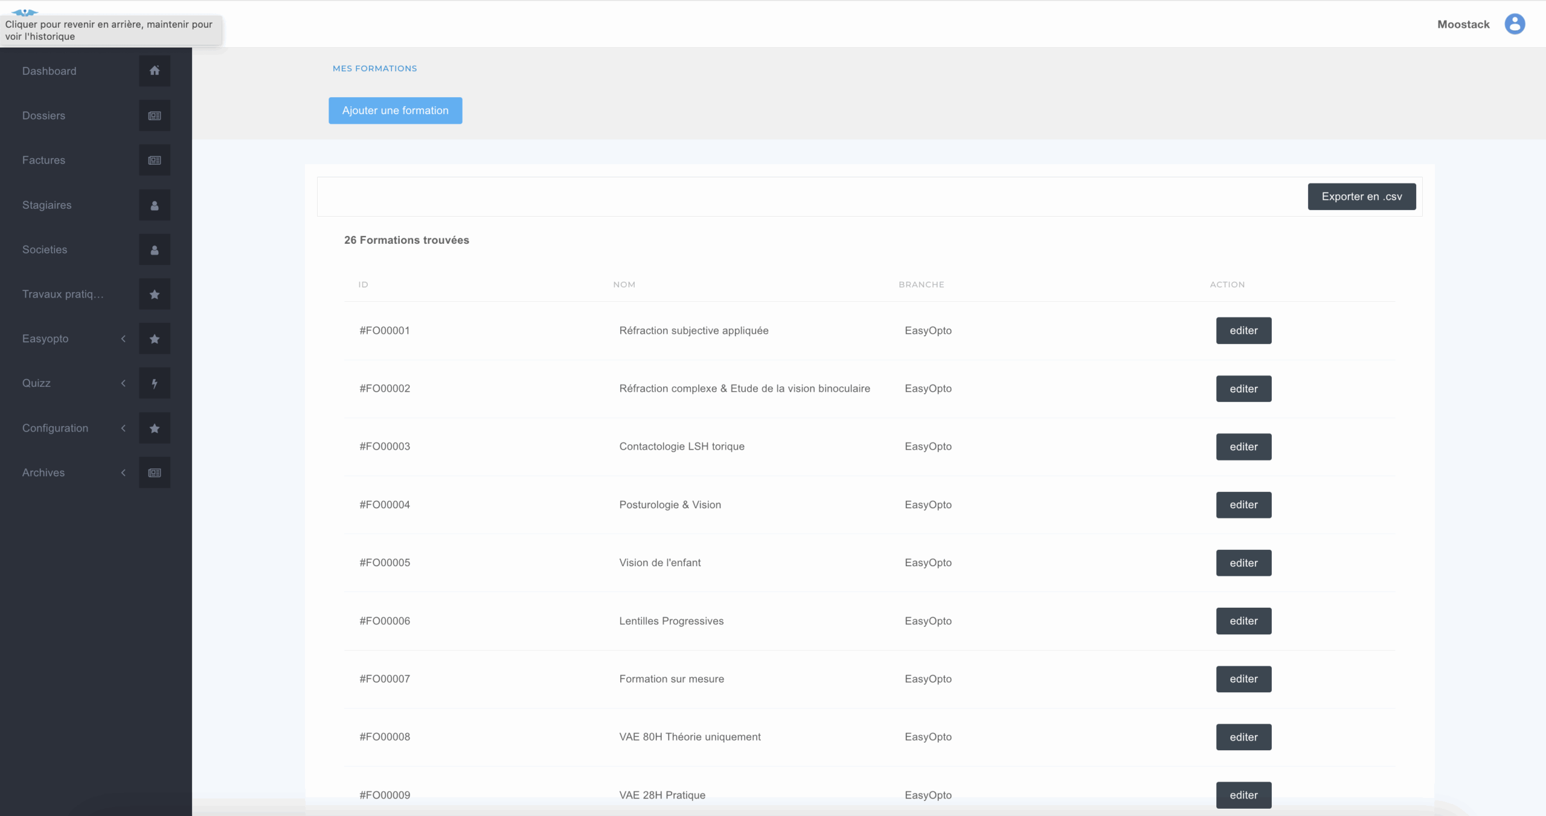Open Societies section
The image size is (1546, 816).
45,249
